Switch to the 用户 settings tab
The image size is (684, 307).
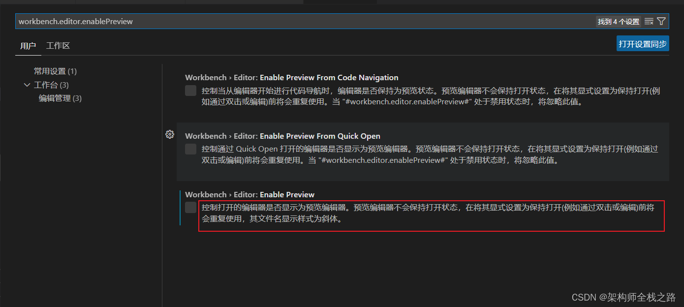[28, 46]
